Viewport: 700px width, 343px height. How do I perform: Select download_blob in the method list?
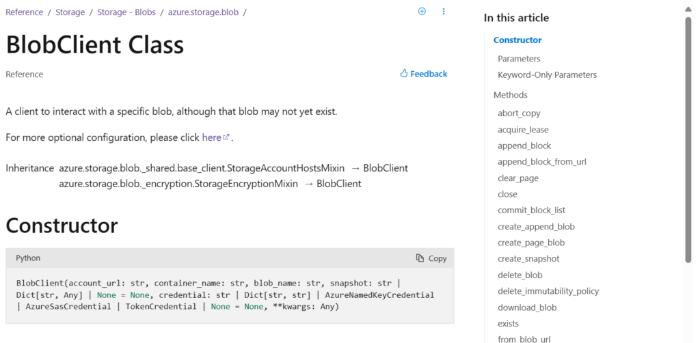(x=527, y=307)
